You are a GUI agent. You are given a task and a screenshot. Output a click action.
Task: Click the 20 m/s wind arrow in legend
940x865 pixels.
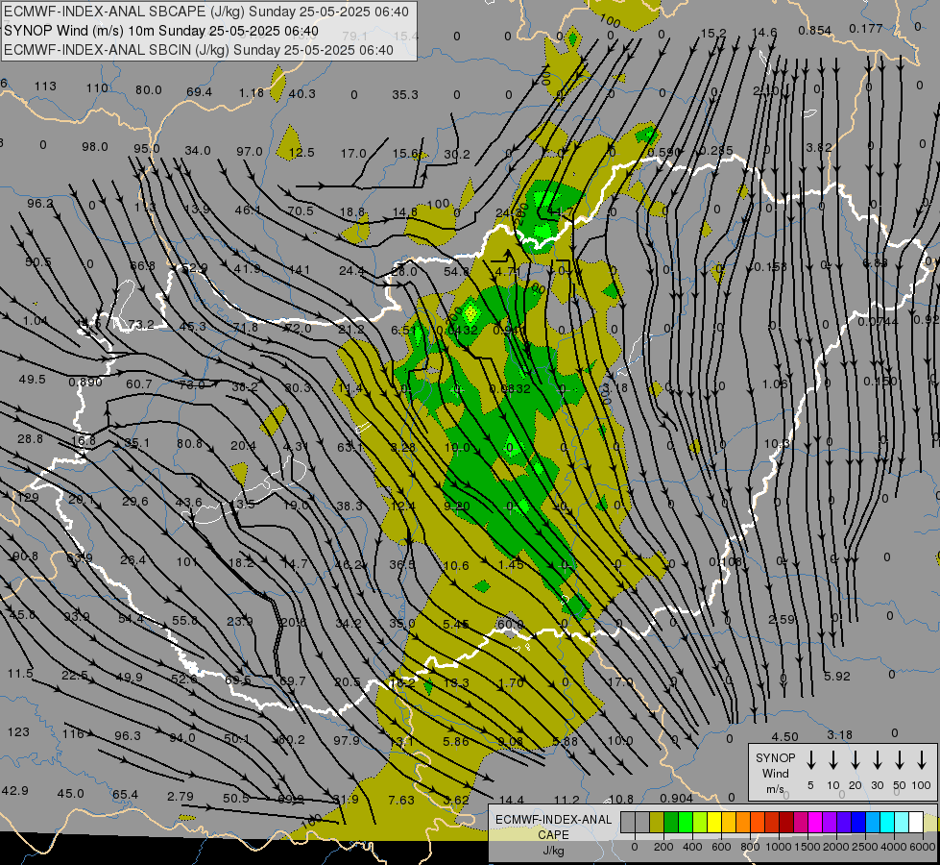click(856, 760)
